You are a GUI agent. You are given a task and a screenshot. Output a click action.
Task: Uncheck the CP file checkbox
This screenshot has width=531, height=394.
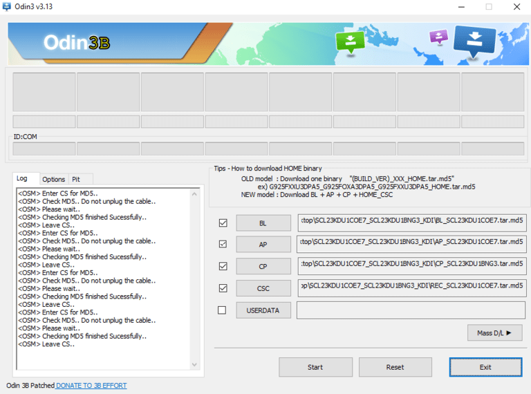pos(223,266)
